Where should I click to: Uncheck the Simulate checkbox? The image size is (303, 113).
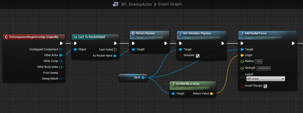(197, 56)
